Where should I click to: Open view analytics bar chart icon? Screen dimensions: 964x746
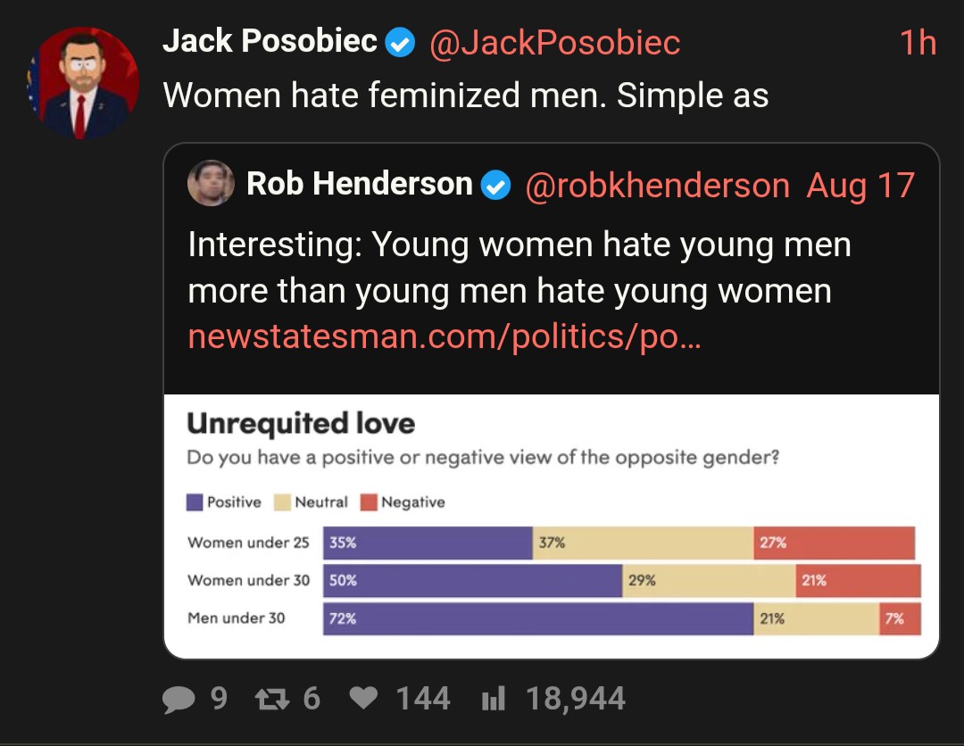pyautogui.click(x=494, y=698)
